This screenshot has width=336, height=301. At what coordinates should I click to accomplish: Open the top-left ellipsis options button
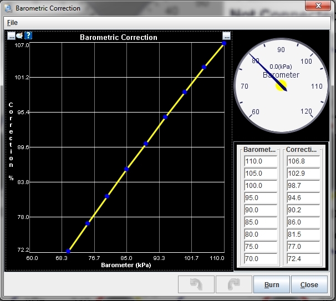(x=11, y=36)
